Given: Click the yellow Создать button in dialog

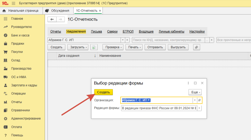Looking at the screenshot, I should pos(103,92).
